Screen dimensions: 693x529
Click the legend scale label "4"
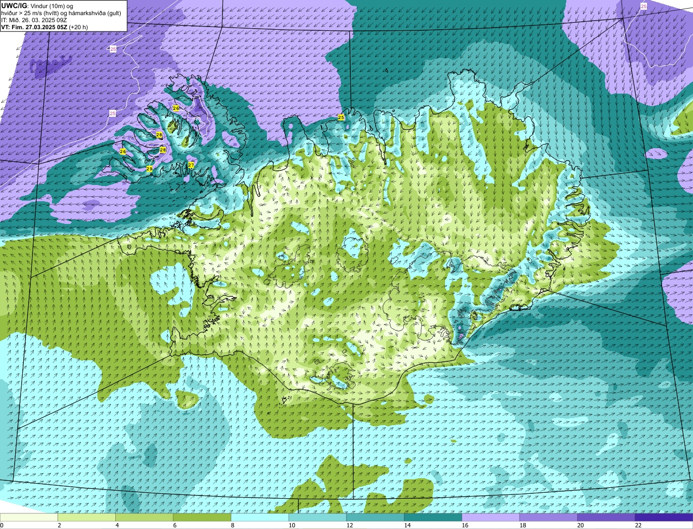[117, 525]
